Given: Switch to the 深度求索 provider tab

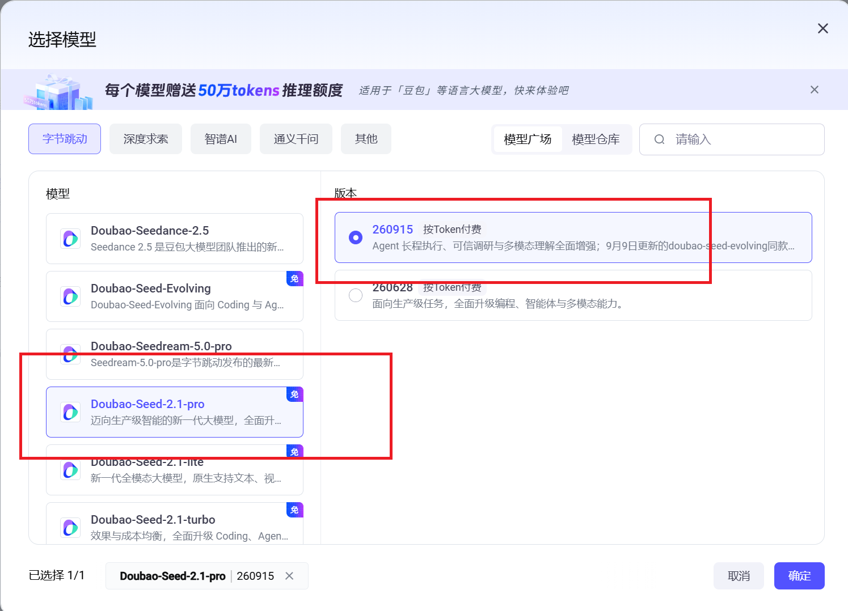Looking at the screenshot, I should (x=146, y=139).
